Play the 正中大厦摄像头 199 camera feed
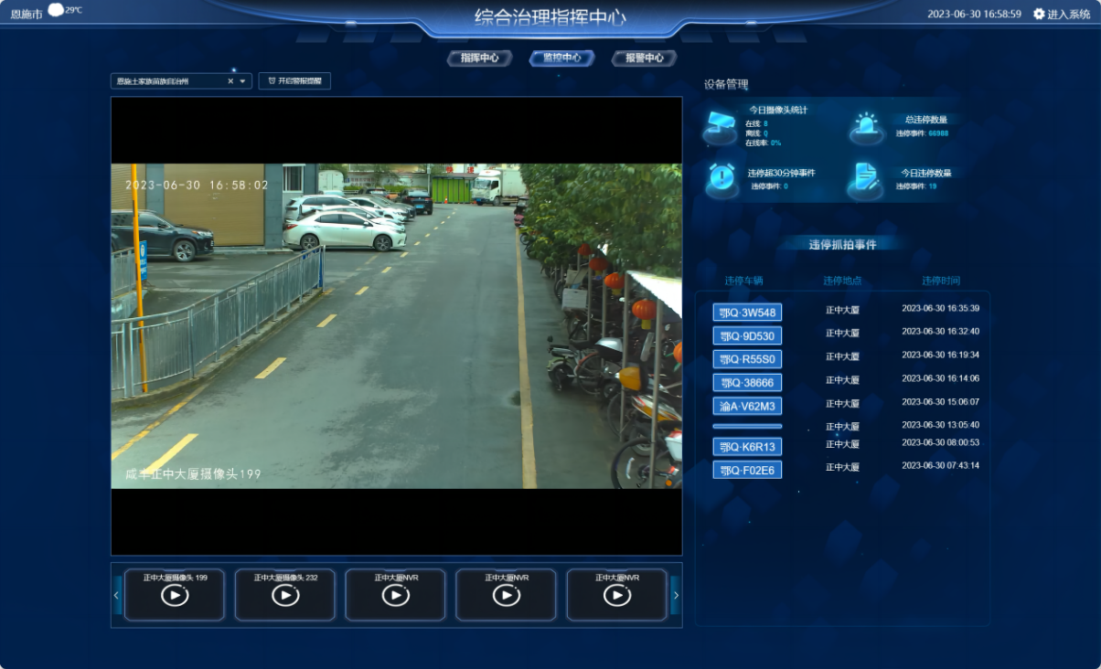This screenshot has height=669, width=1101. [x=175, y=595]
